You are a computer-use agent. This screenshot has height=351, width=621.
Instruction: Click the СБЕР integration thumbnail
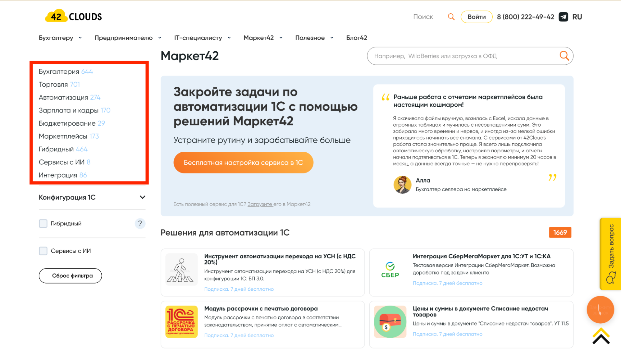click(390, 270)
